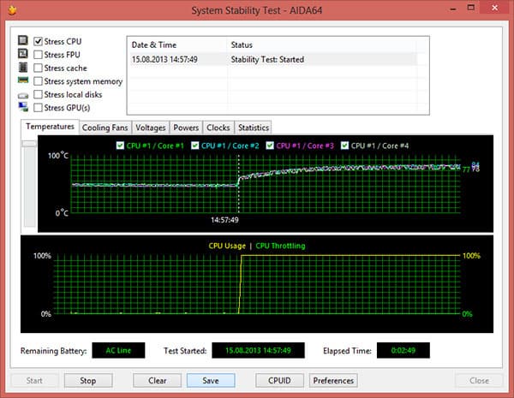Maximize the AIDA64 window

point(470,8)
